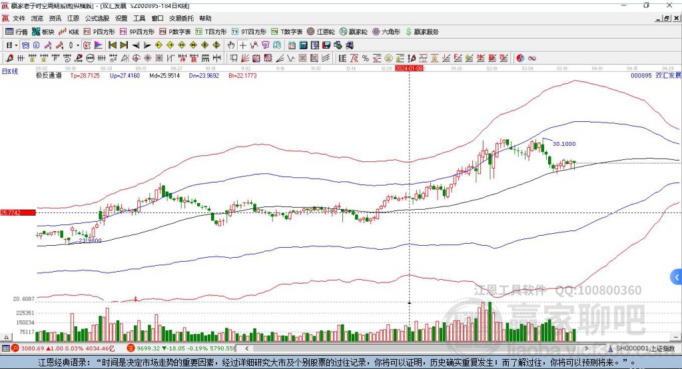Viewport: 682px width, 369px height.
Task: Select the parallel lines channel tool
Action: click(326, 58)
